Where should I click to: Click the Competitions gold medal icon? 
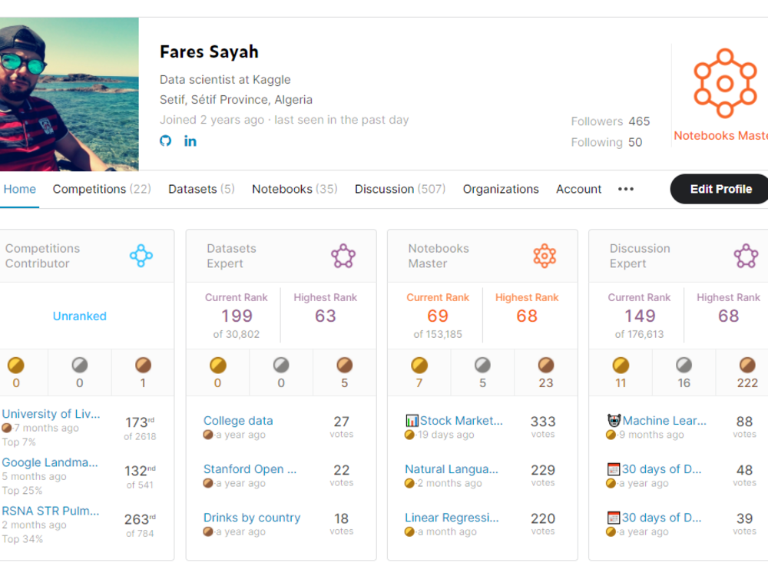click(x=15, y=365)
